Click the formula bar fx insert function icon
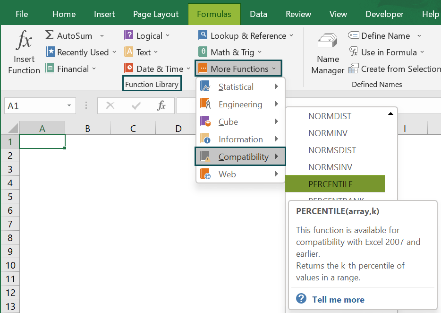The width and height of the screenshot is (441, 313). (161, 105)
